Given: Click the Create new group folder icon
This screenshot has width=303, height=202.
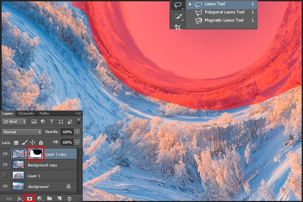Looking at the screenshot, I should [49, 198].
